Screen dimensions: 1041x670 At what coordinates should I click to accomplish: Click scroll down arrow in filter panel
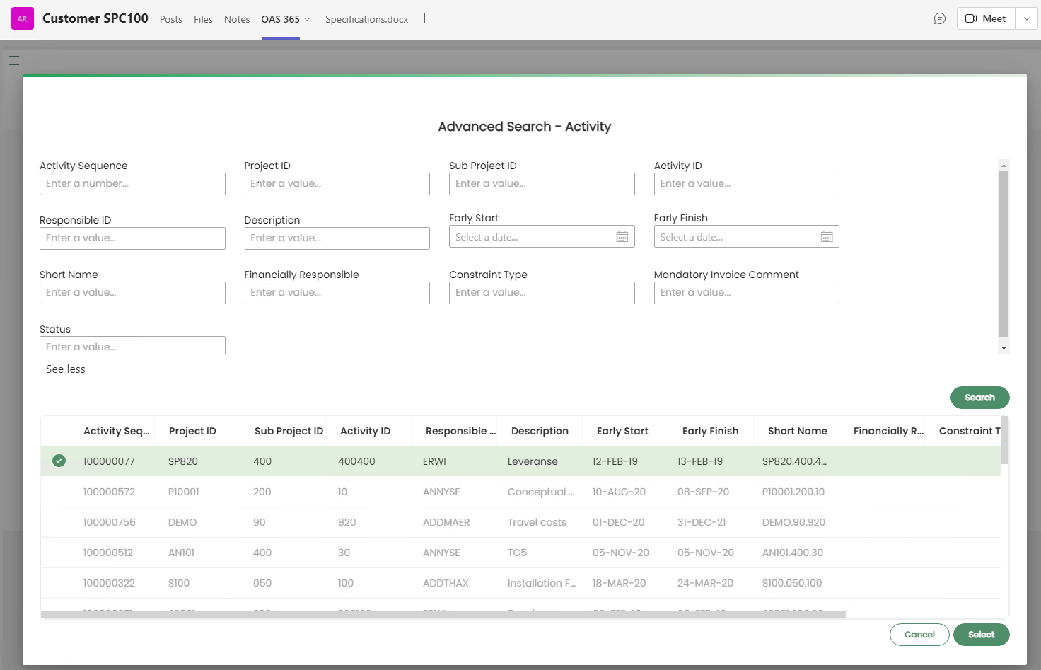point(1004,348)
